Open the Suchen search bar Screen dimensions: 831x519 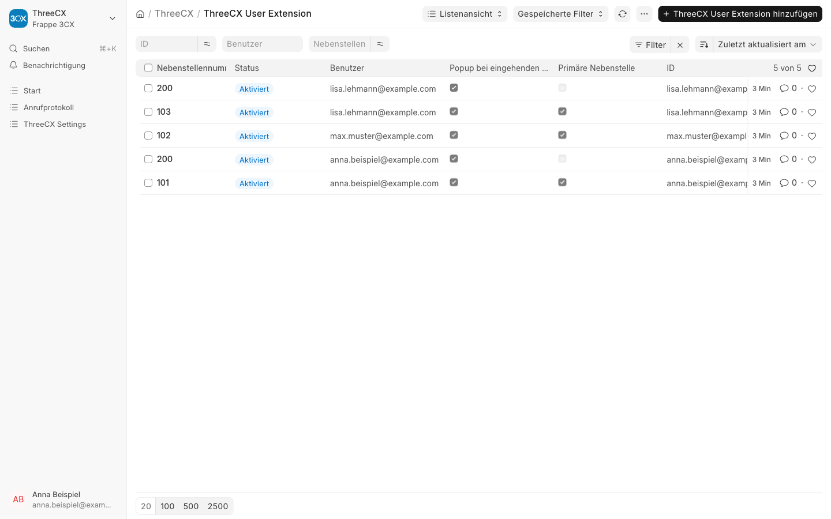tap(63, 48)
